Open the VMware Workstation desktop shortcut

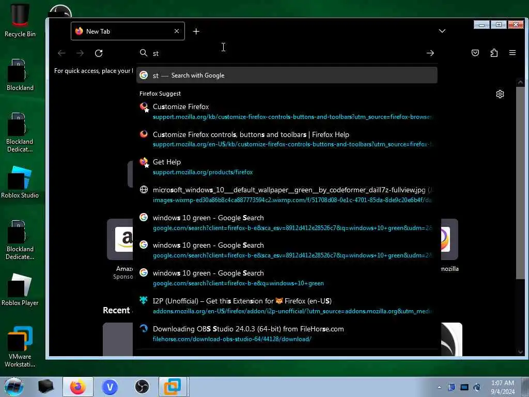point(20,346)
